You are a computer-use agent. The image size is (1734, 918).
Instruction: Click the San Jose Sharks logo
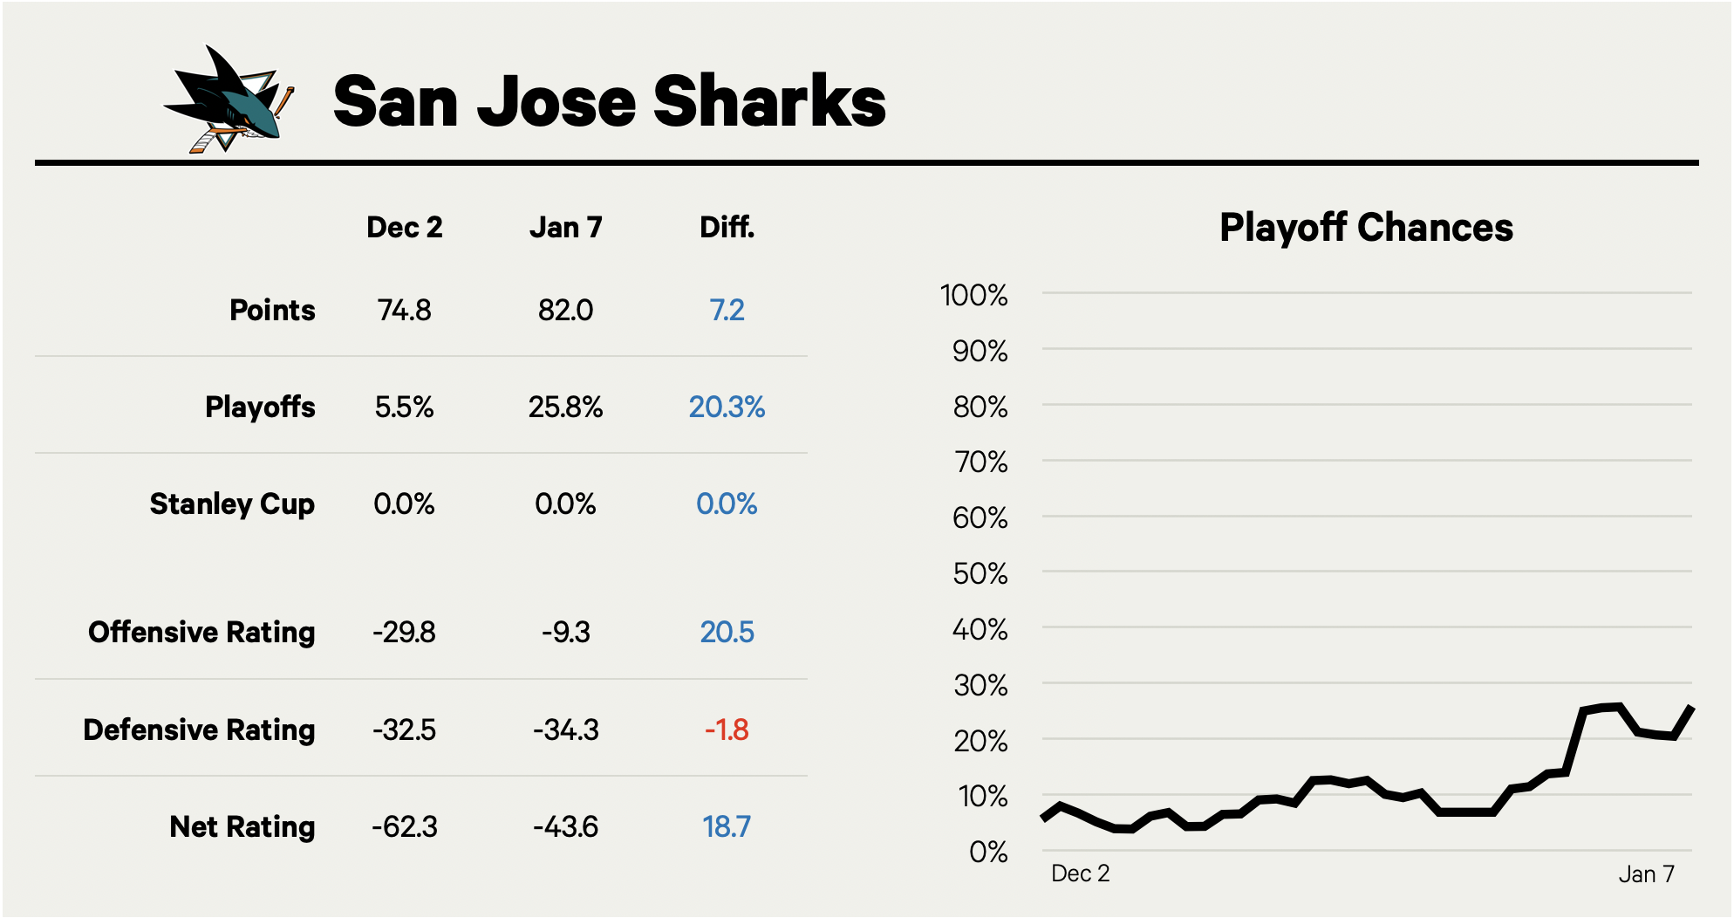229,99
